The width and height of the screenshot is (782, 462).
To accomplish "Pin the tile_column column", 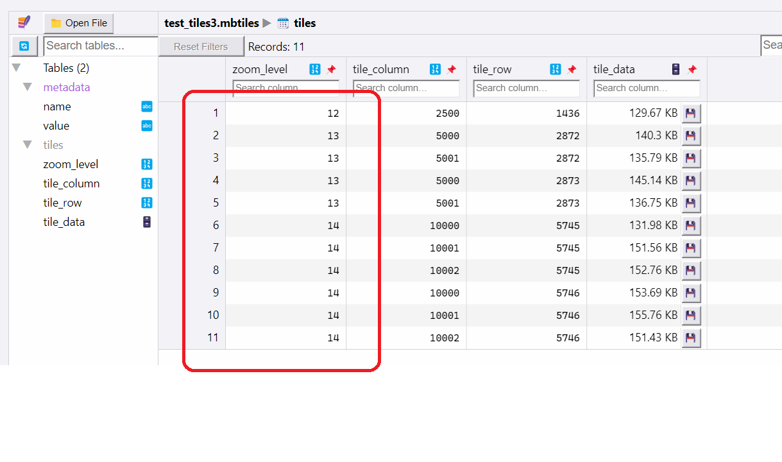I will tap(452, 69).
